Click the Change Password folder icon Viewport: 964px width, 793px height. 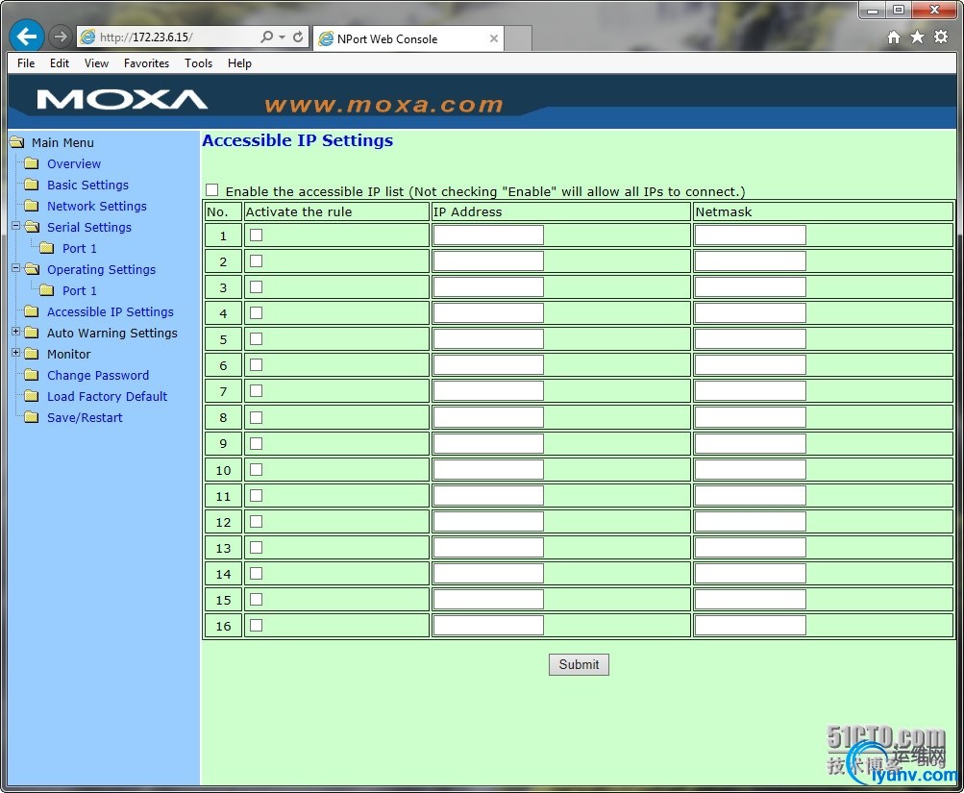pyautogui.click(x=32, y=375)
